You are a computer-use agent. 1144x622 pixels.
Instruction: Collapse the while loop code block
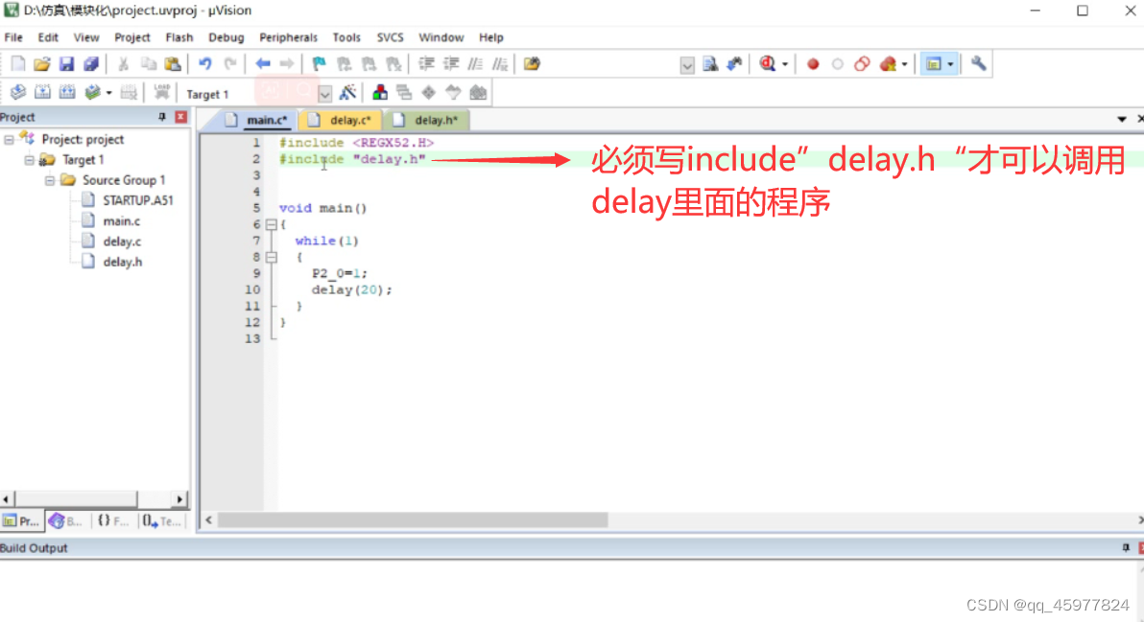point(272,256)
